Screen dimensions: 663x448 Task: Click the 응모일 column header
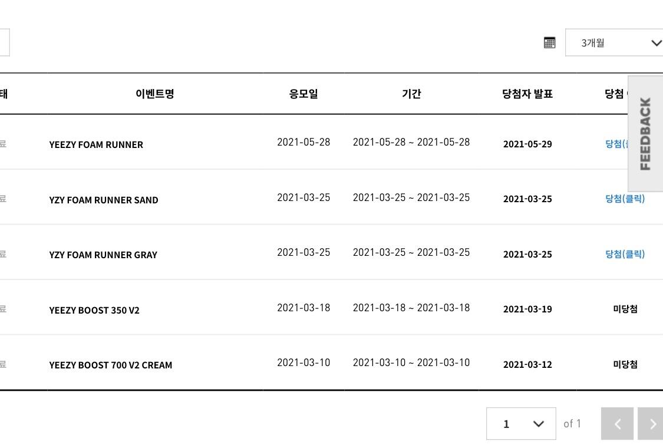[304, 94]
